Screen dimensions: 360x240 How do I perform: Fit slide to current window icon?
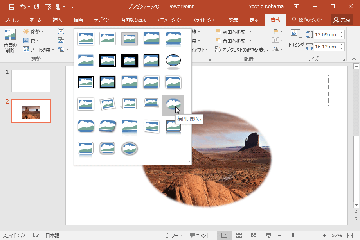[350, 235]
